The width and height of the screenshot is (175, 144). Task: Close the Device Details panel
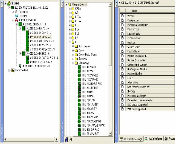tap(116, 2)
